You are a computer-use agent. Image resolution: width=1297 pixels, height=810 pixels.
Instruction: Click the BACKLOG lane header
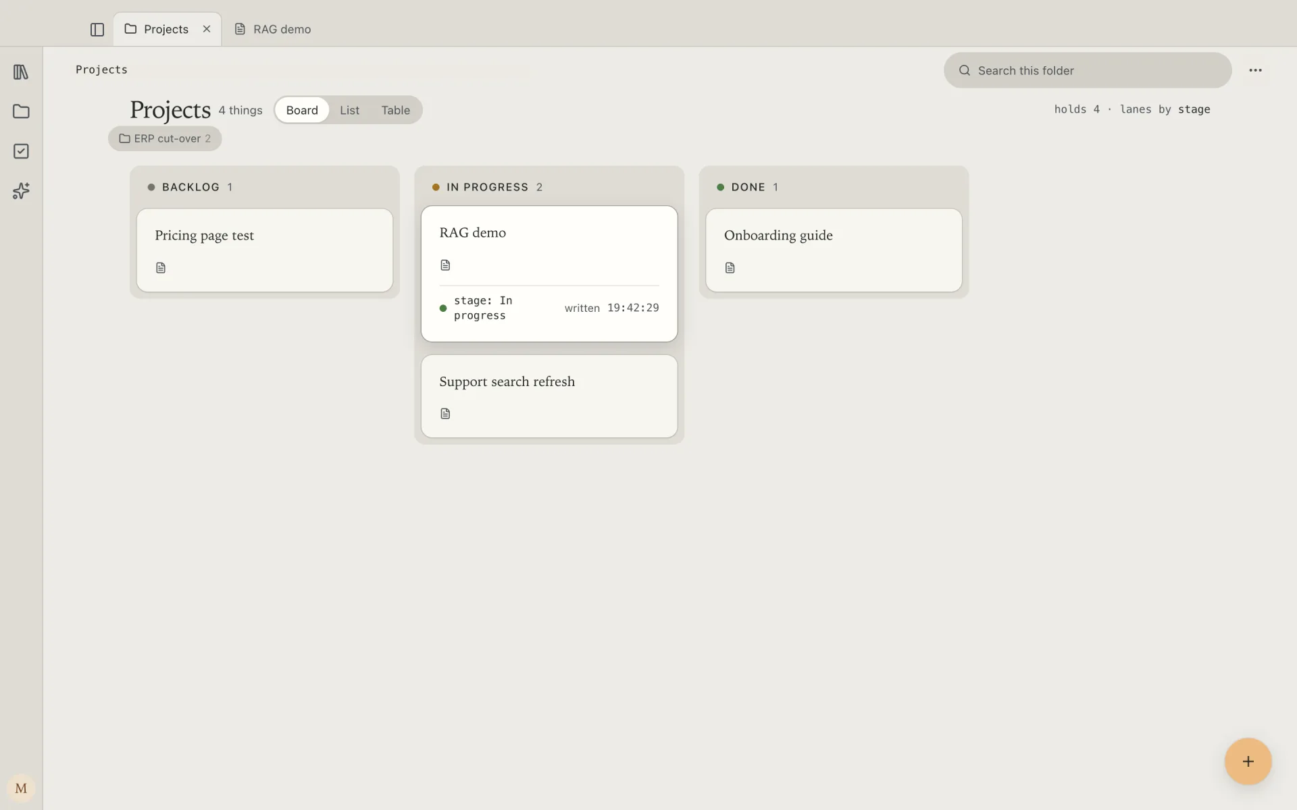click(190, 187)
